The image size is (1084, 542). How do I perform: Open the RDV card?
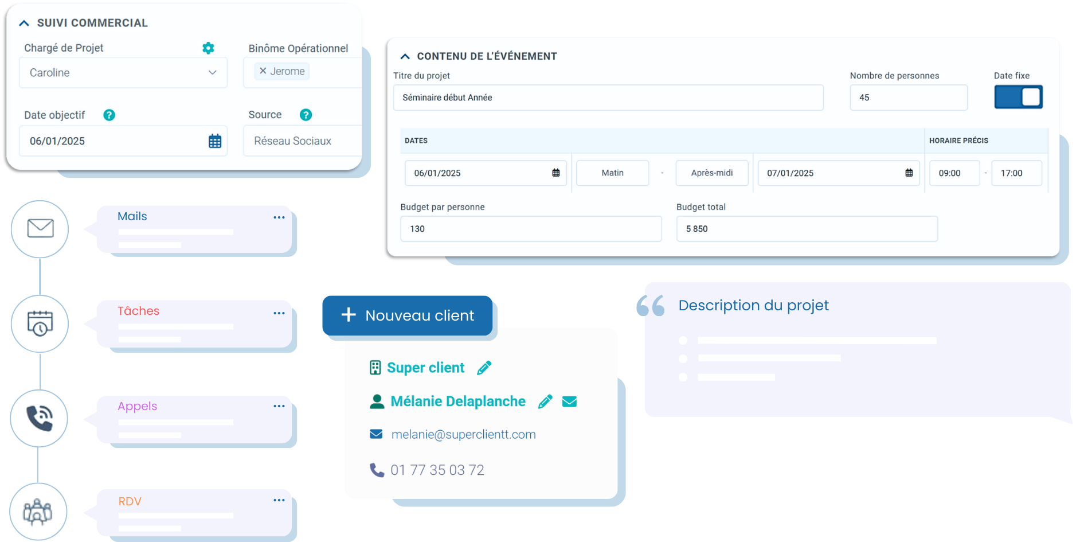pyautogui.click(x=194, y=513)
